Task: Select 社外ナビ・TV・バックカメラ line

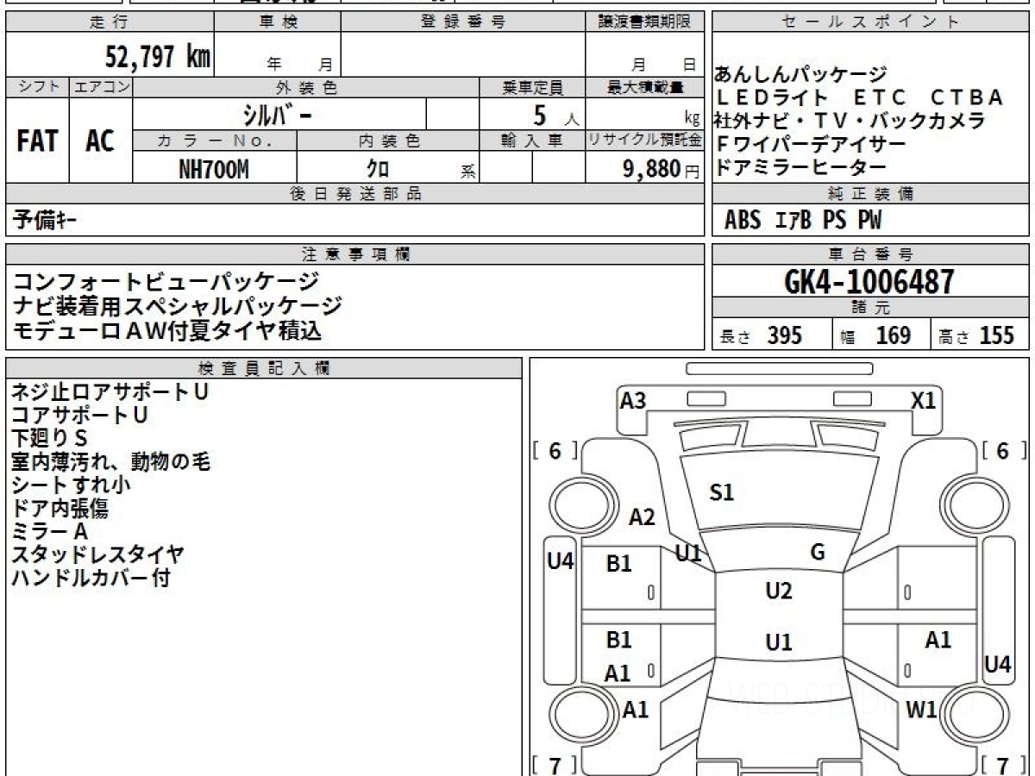Action: click(850, 121)
